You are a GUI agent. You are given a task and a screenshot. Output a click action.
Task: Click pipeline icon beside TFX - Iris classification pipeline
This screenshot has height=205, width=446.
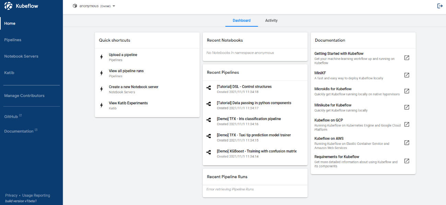209,120
